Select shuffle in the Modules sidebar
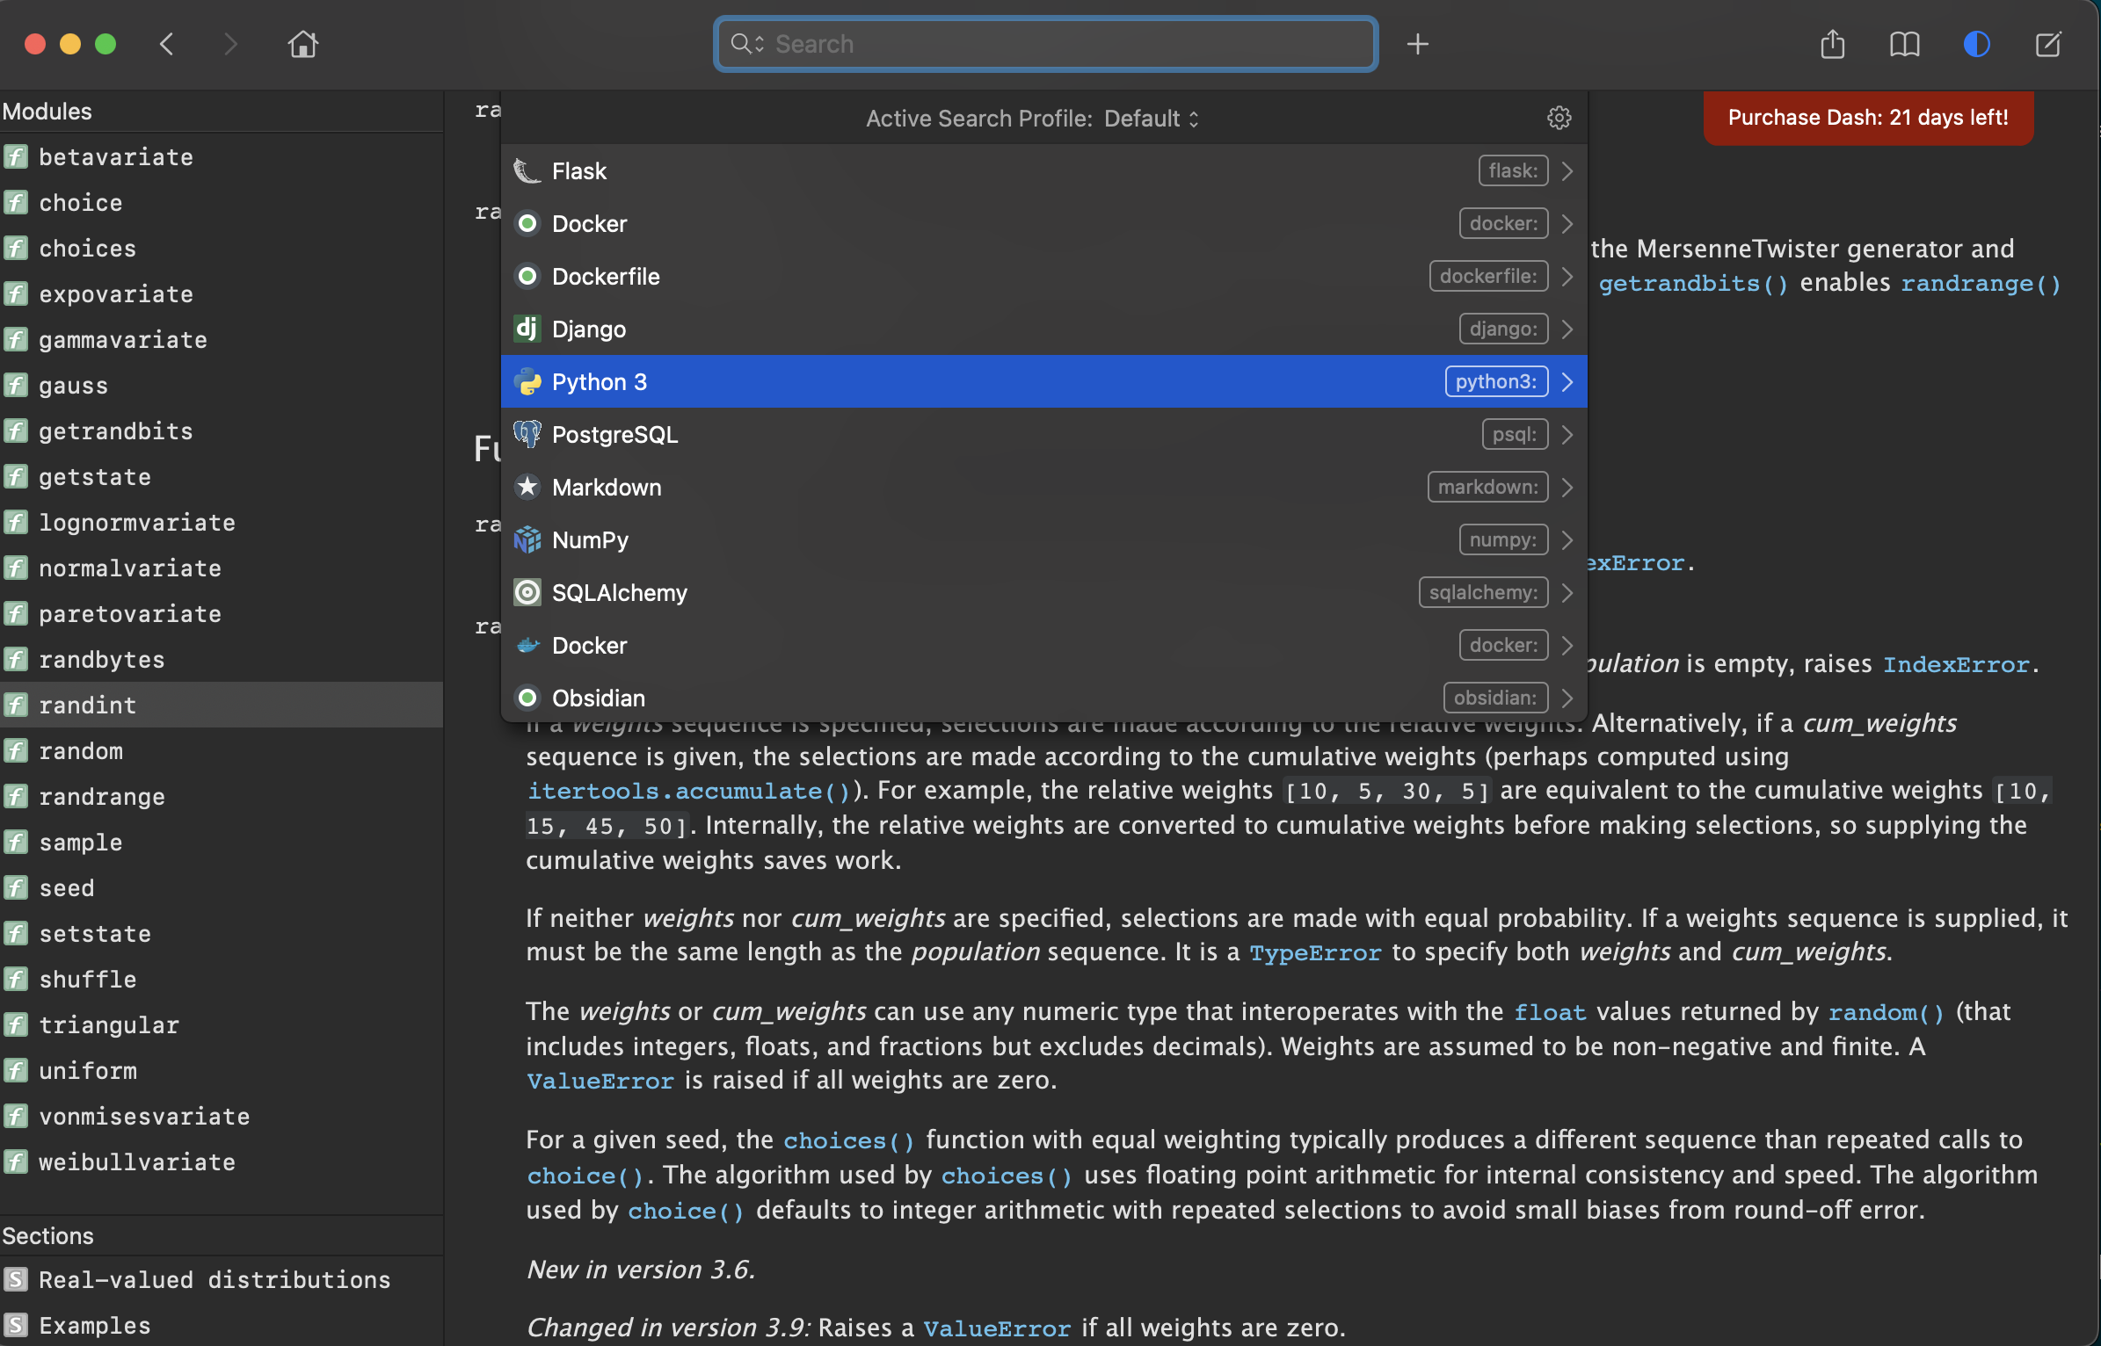The image size is (2101, 1346). (88, 980)
